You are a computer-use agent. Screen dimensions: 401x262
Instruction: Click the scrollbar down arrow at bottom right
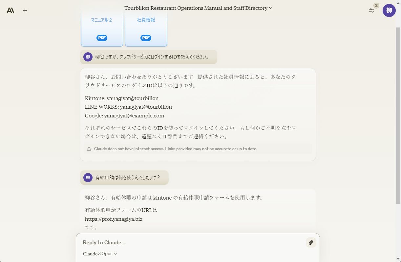click(399, 259)
